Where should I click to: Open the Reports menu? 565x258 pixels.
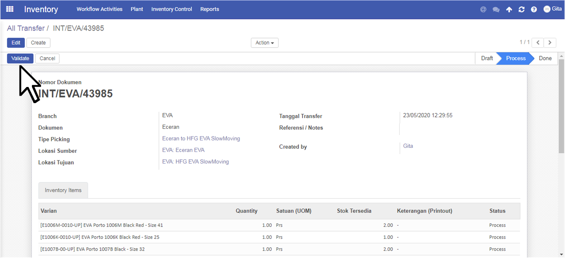pos(209,9)
